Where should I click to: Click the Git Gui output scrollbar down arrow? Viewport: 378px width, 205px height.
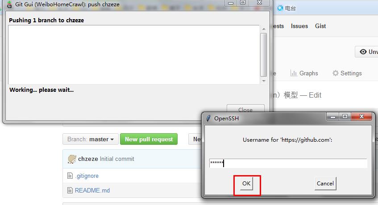point(264,81)
